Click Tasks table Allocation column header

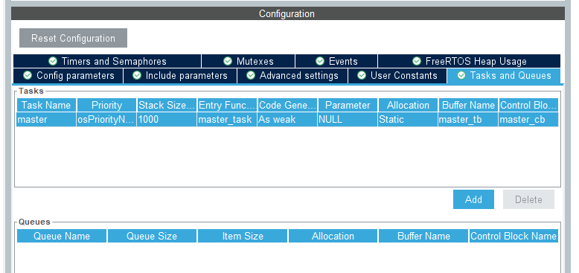click(408, 105)
